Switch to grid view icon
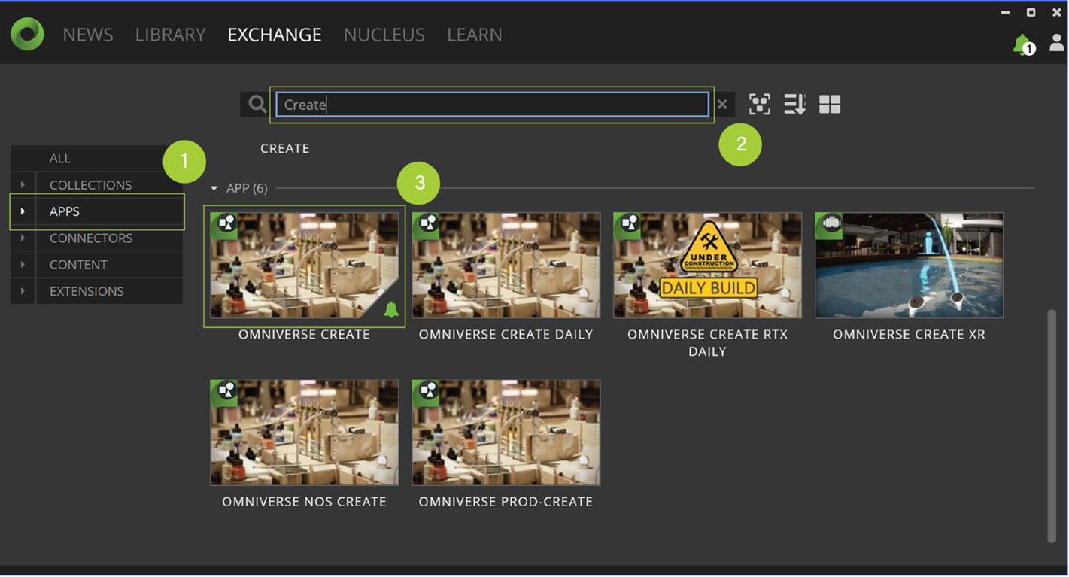The width and height of the screenshot is (1069, 577). click(x=830, y=105)
